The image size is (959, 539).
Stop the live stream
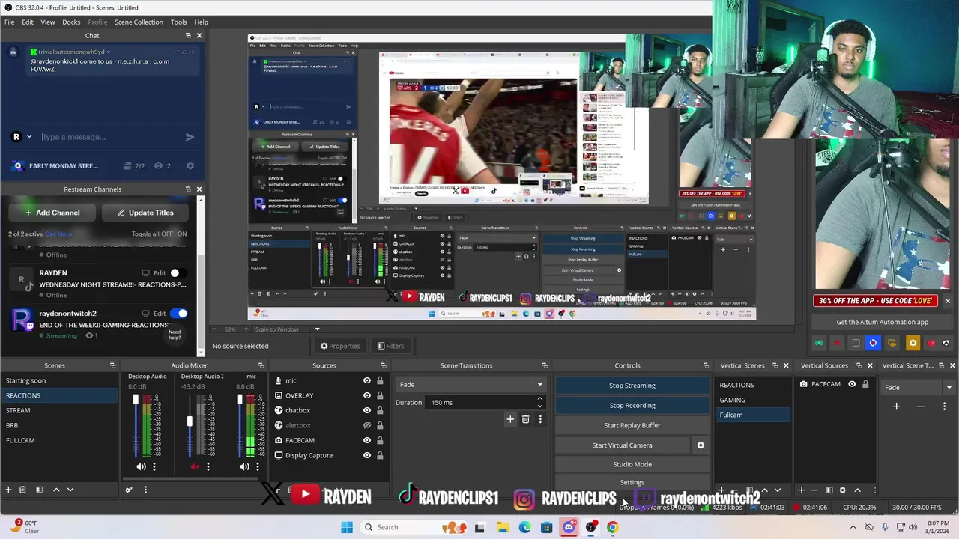(x=632, y=386)
